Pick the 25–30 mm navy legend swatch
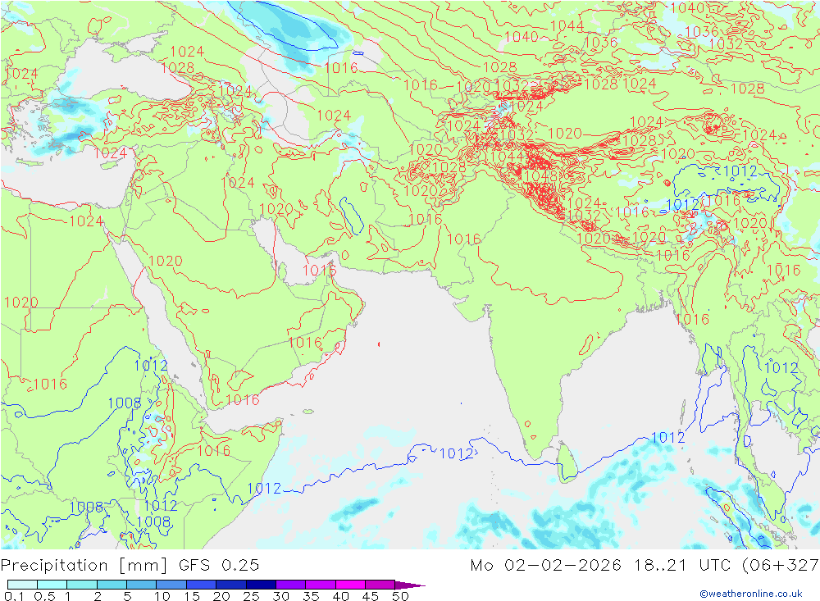 pyautogui.click(x=261, y=585)
